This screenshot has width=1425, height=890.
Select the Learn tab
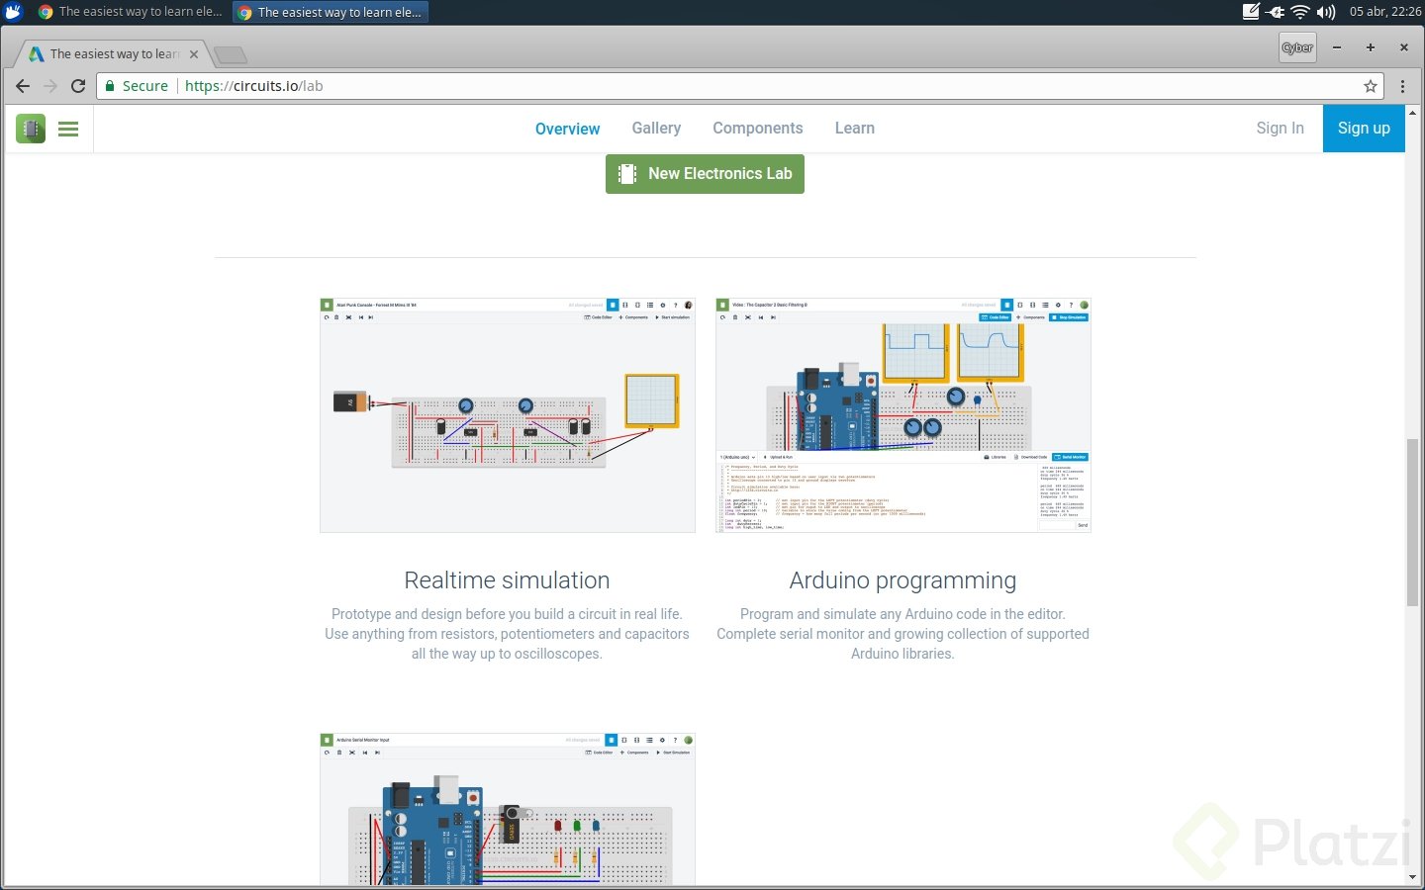855,129
